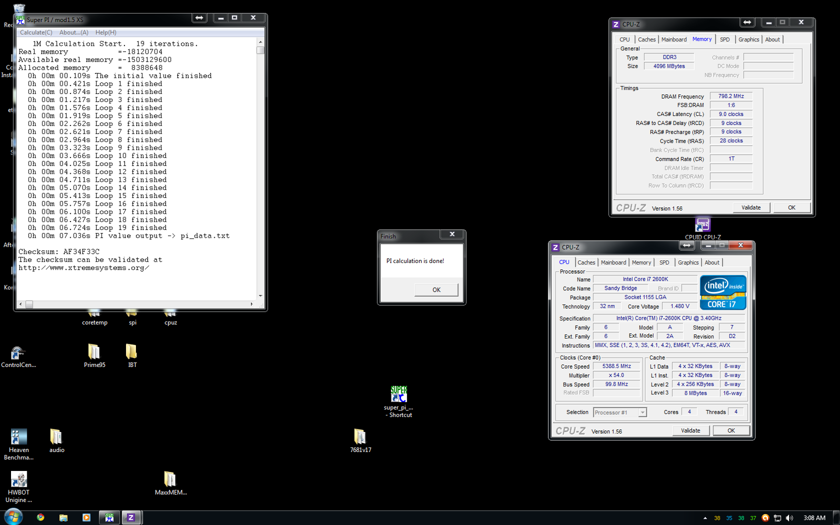Click the orange tray notification icon
Image resolution: width=840 pixels, height=525 pixels.
point(765,518)
